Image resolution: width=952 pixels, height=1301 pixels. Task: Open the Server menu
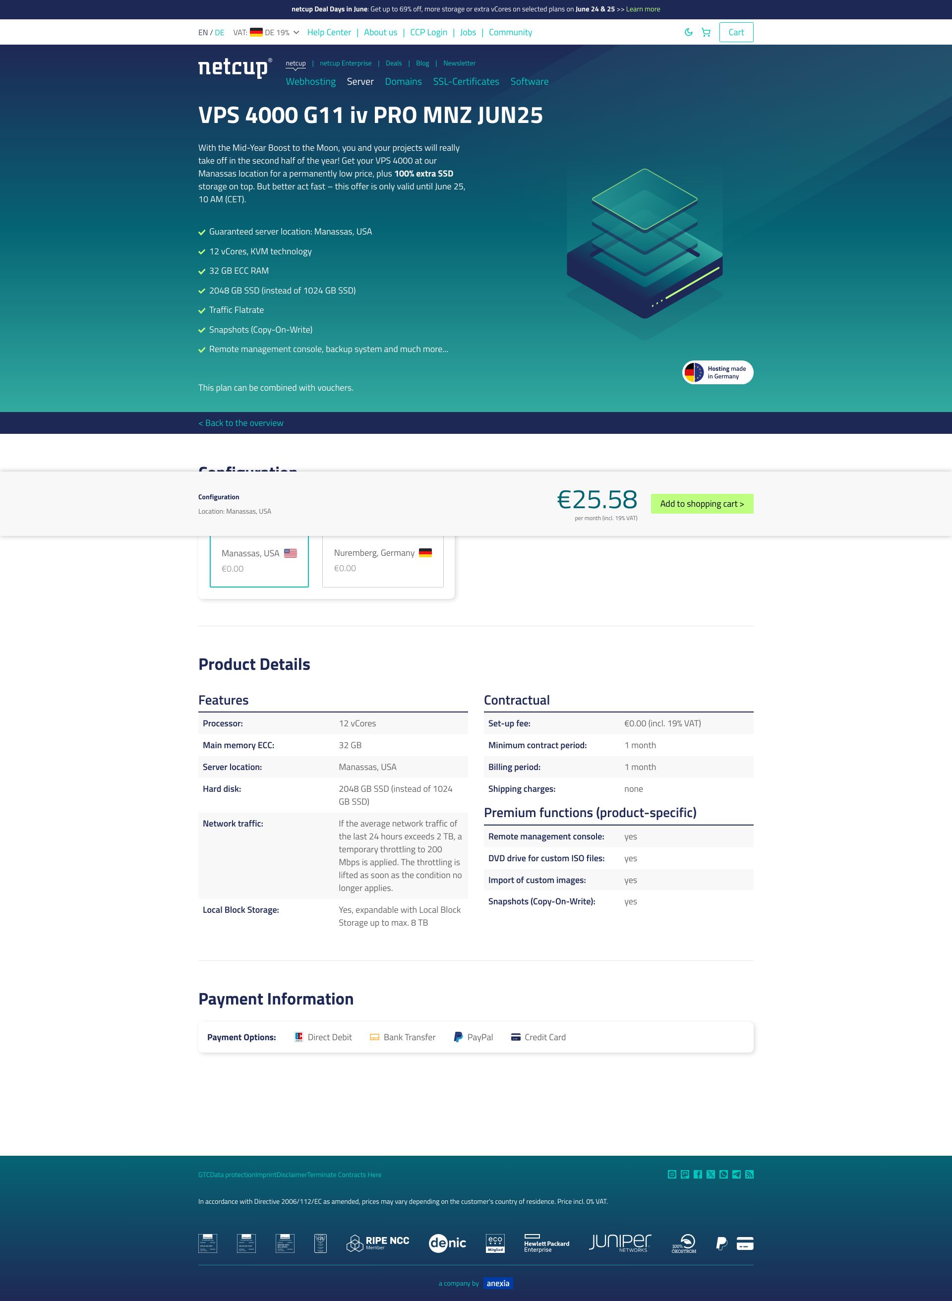tap(360, 81)
